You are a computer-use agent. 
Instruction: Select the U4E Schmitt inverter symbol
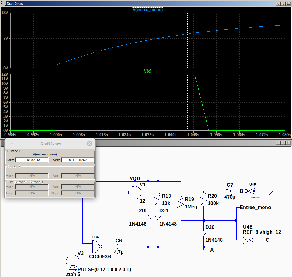(x=248, y=240)
